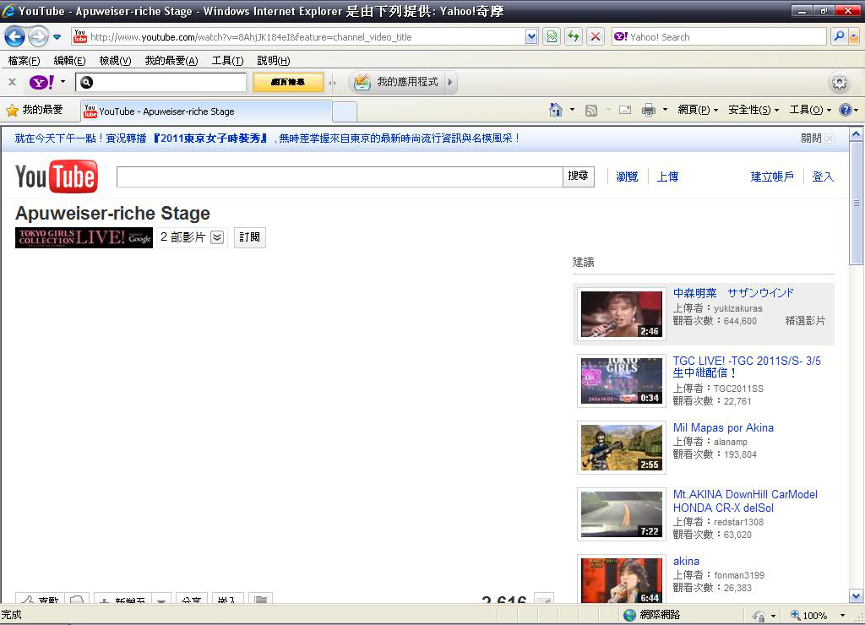Open a new blank tab
Image resolution: width=865 pixels, height=625 pixels.
pyautogui.click(x=345, y=112)
